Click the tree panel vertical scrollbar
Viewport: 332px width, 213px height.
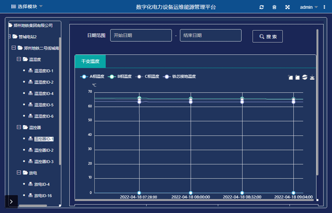[x=60, y=101]
